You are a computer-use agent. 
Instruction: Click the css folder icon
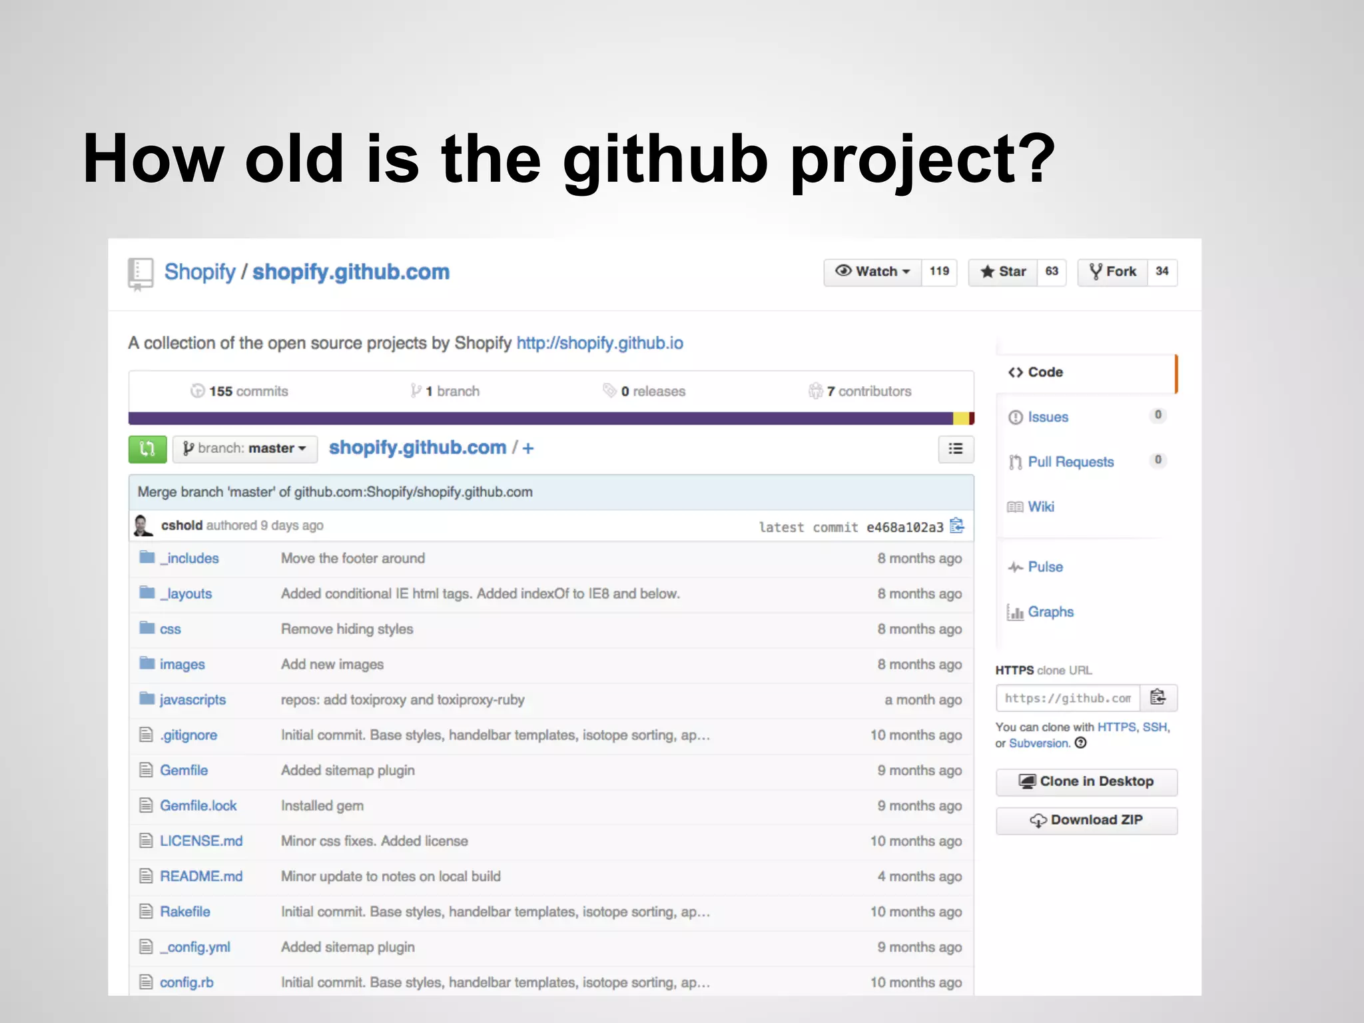[x=147, y=627]
